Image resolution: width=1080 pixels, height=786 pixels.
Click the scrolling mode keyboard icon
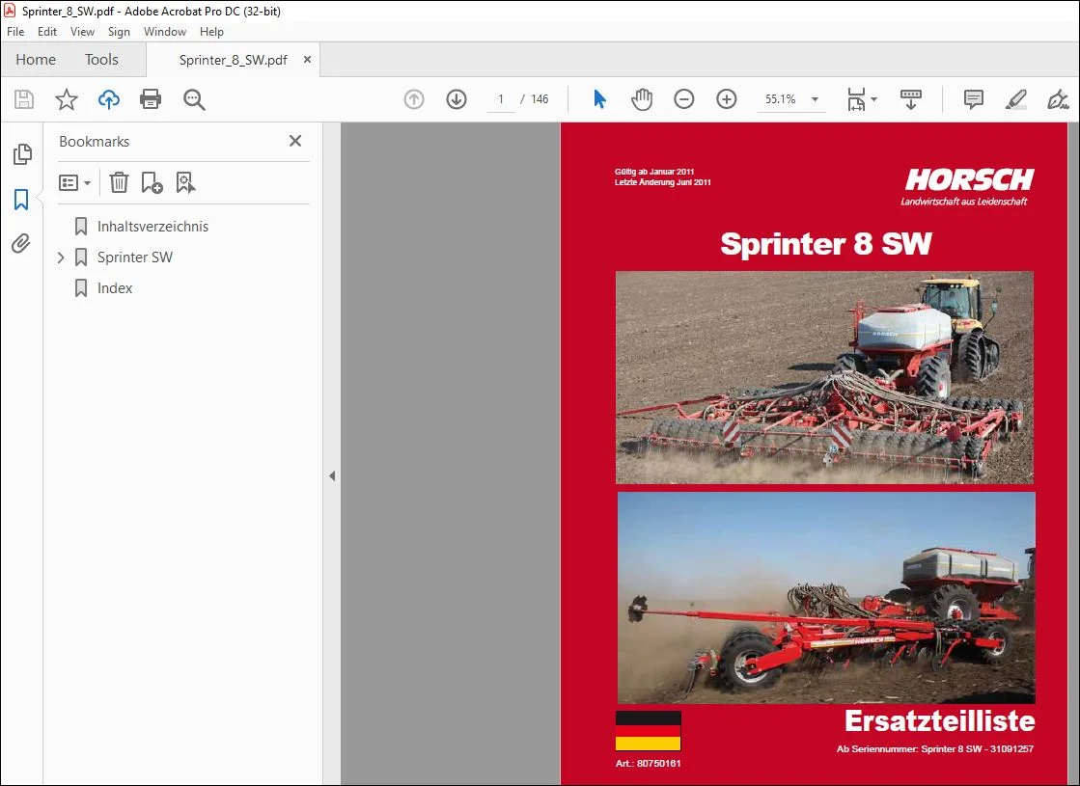click(910, 99)
